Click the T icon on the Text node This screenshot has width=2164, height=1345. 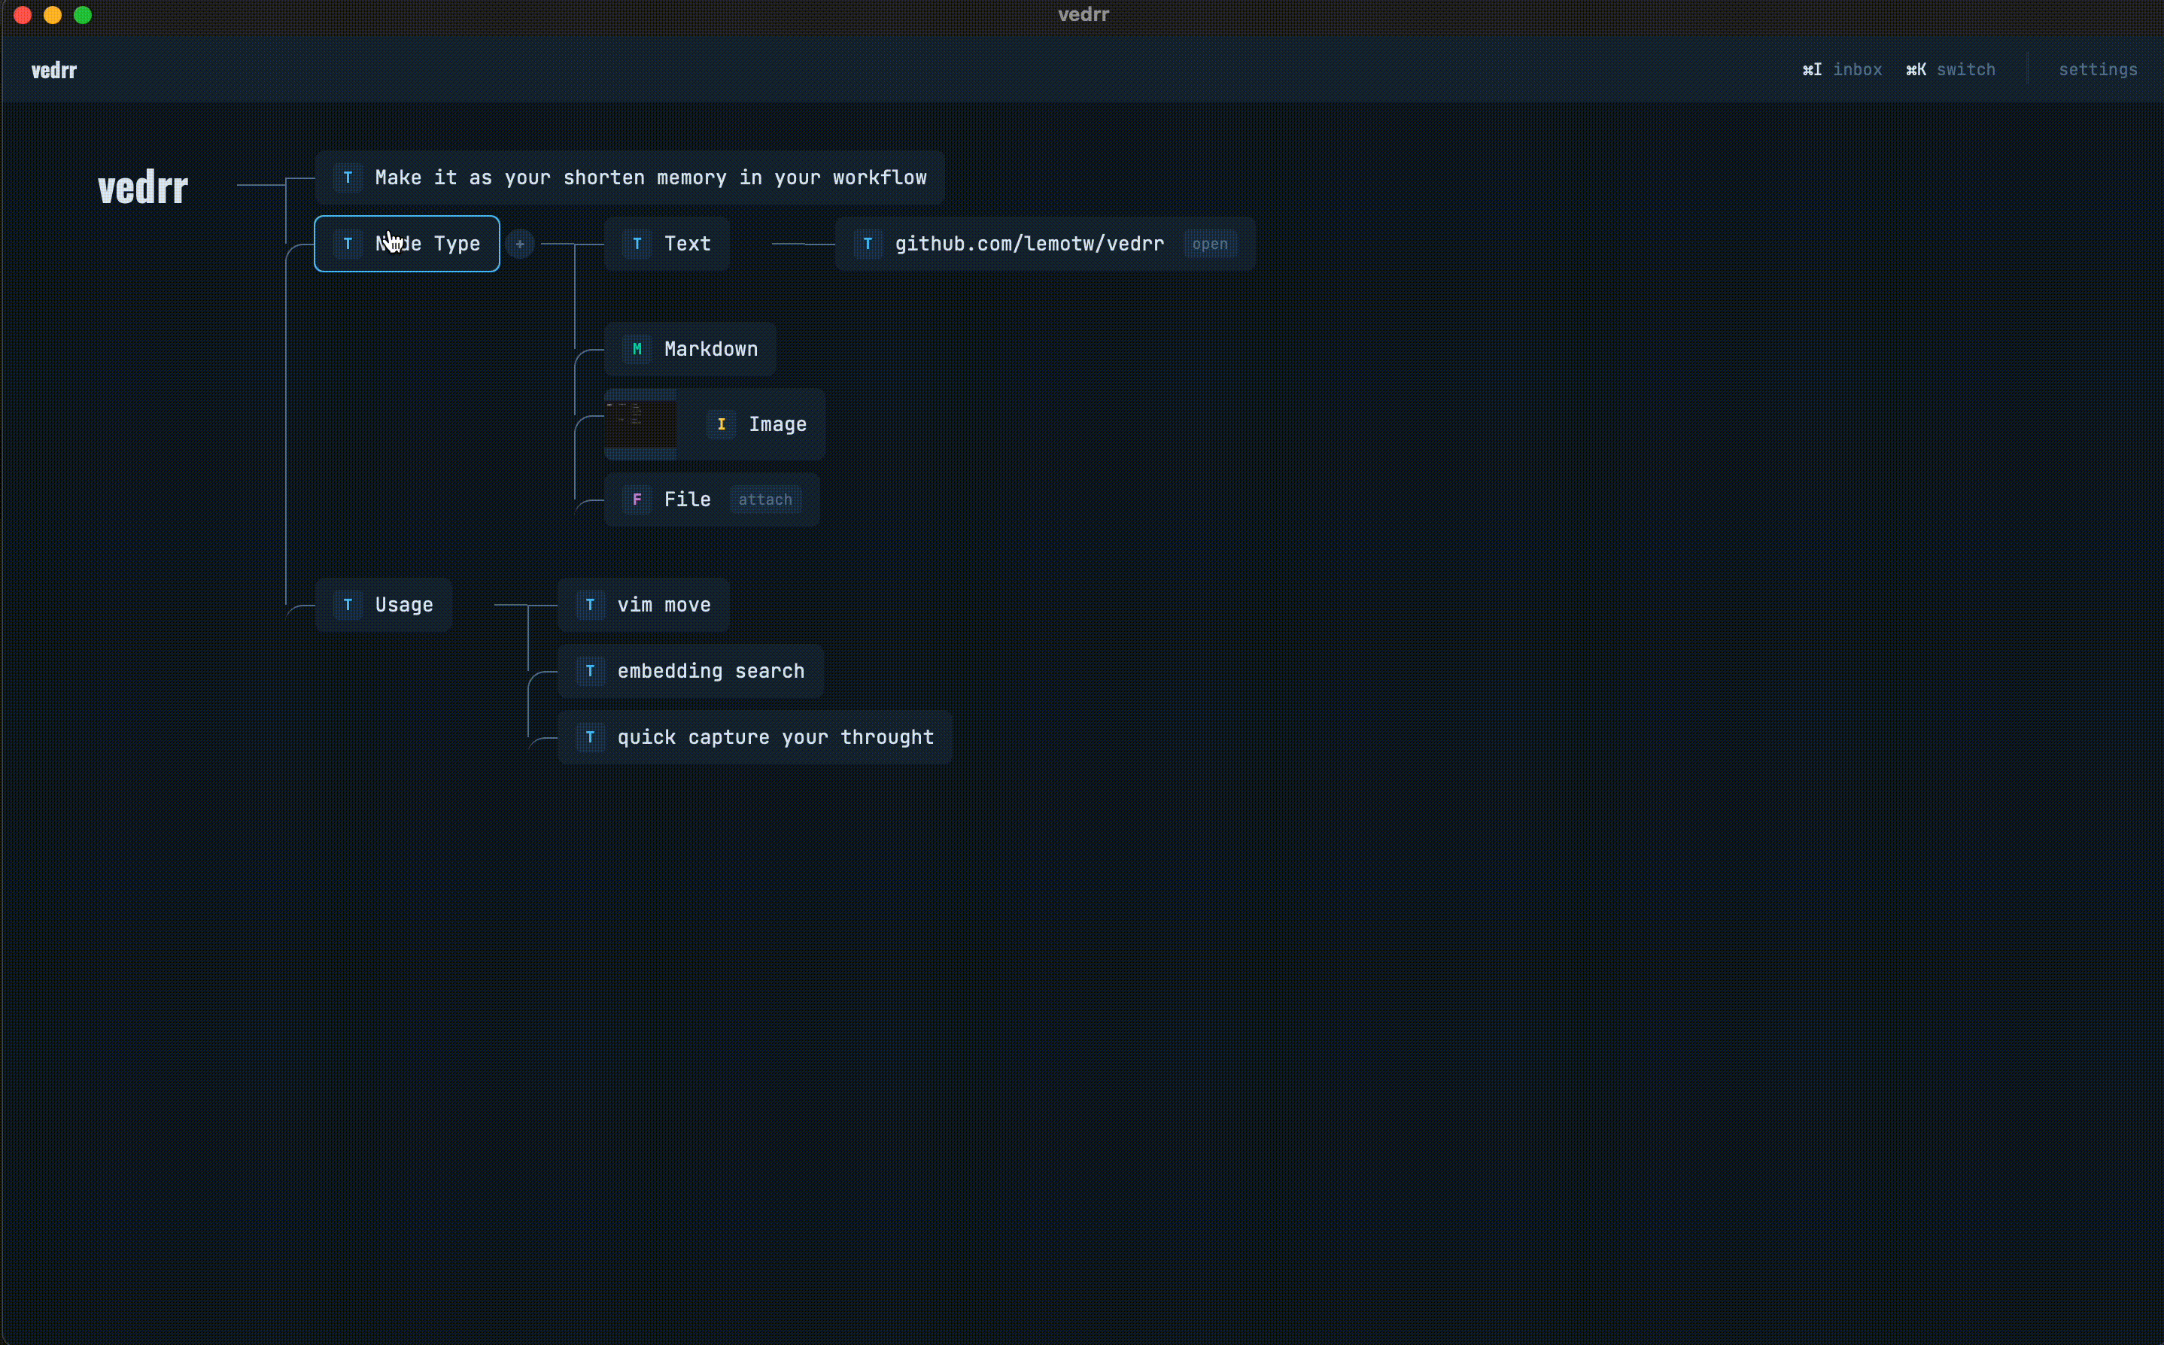coord(637,244)
